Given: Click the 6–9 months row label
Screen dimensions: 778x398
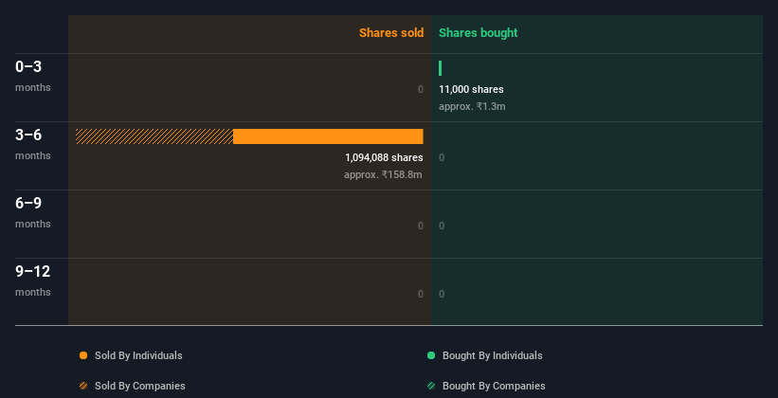Looking at the screenshot, I should [33, 212].
